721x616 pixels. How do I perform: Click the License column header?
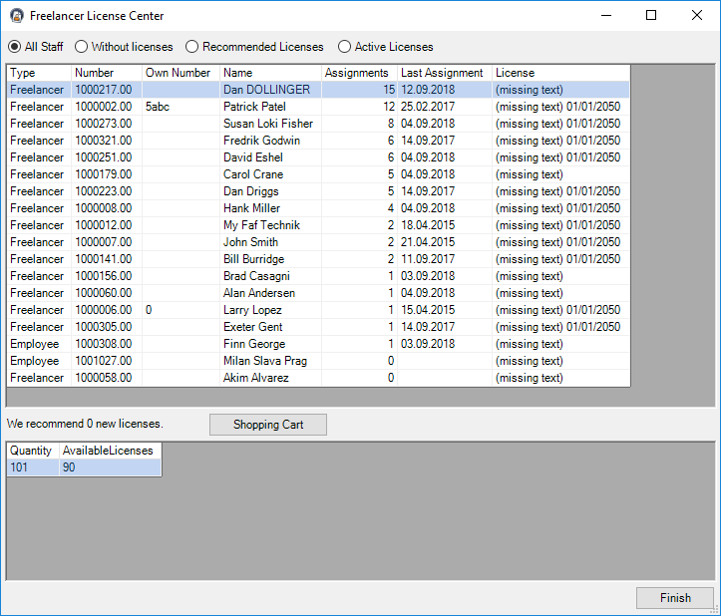point(560,73)
